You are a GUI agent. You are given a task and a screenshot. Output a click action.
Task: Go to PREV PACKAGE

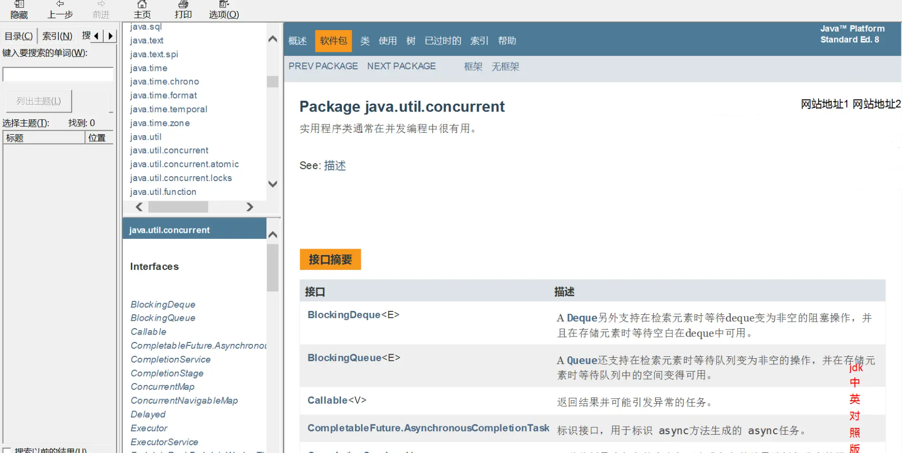point(323,66)
